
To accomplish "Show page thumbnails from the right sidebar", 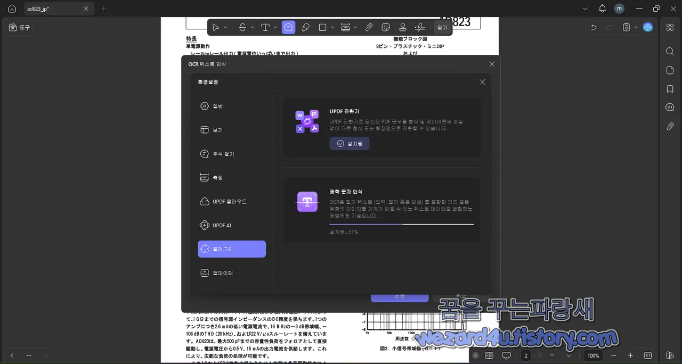I will (x=669, y=70).
